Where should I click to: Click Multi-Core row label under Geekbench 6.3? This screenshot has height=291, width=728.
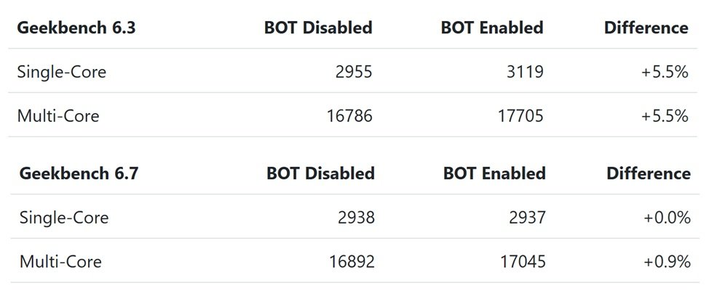(59, 116)
